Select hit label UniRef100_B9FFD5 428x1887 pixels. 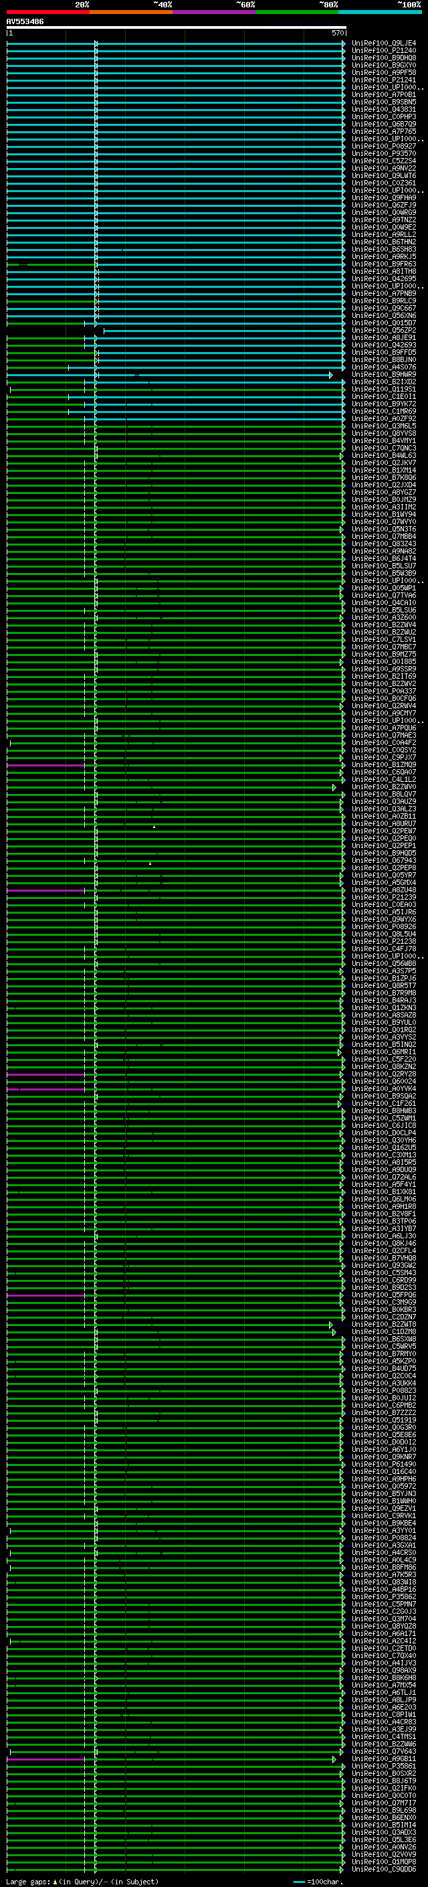coord(384,352)
